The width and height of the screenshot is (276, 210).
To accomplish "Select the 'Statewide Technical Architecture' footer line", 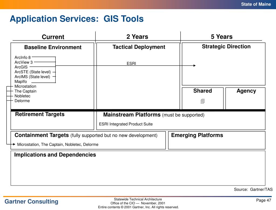I will [138, 199].
